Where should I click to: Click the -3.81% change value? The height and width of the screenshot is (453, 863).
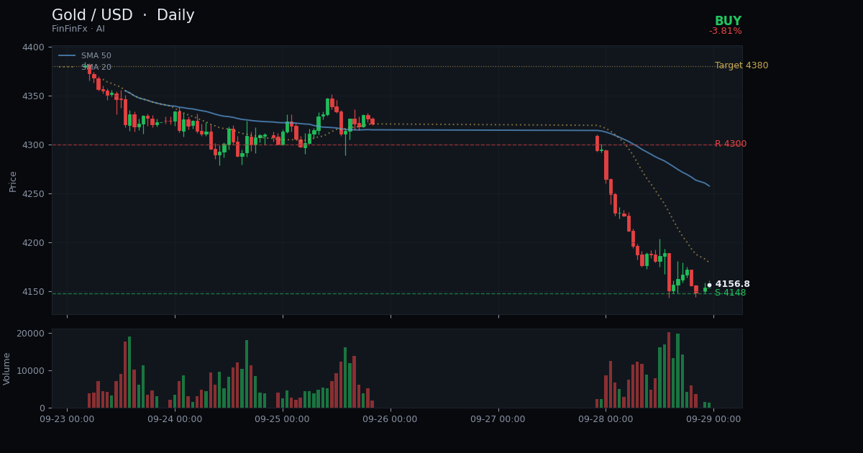click(x=726, y=31)
